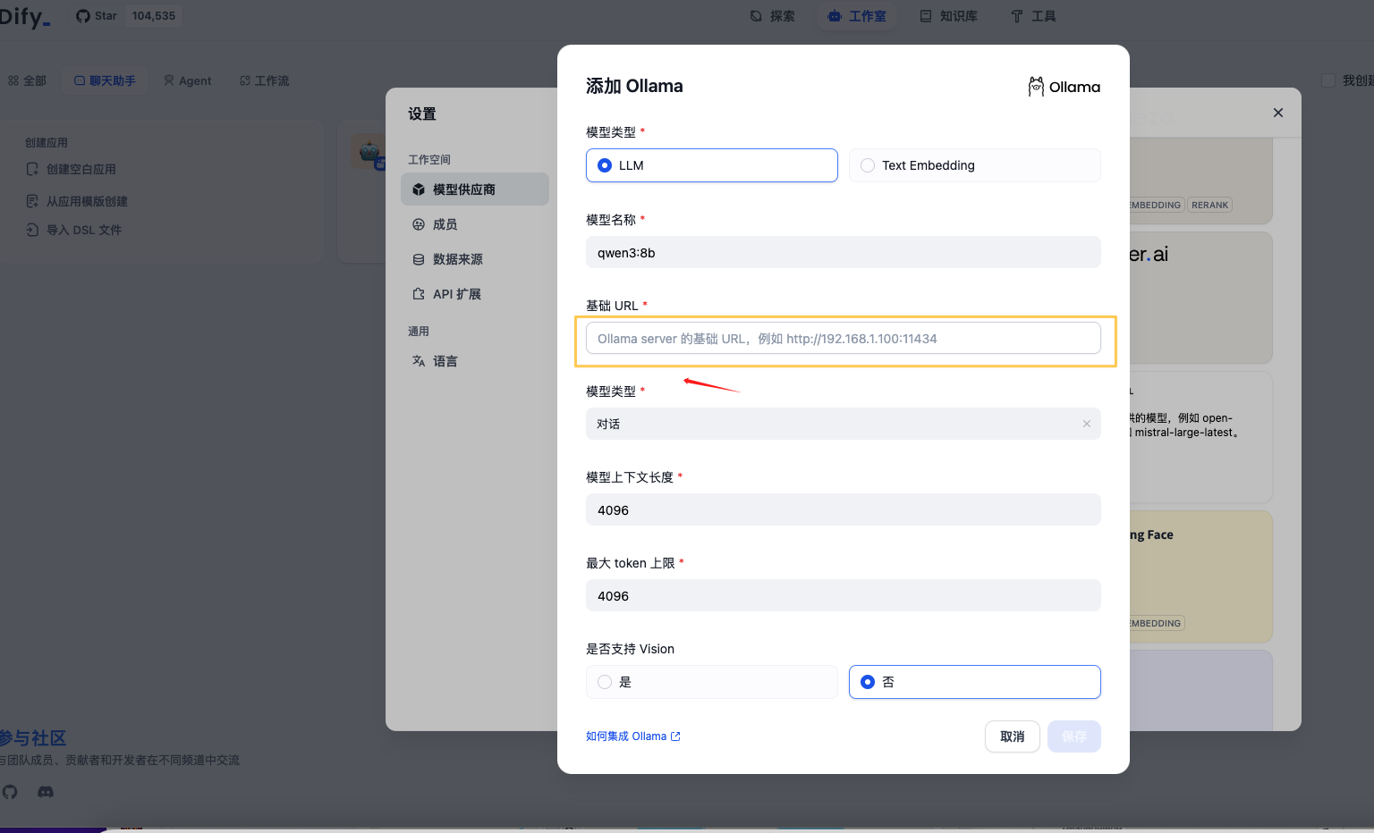Click the 保存 button
Viewport: 1374px width, 833px height.
pyautogui.click(x=1074, y=736)
